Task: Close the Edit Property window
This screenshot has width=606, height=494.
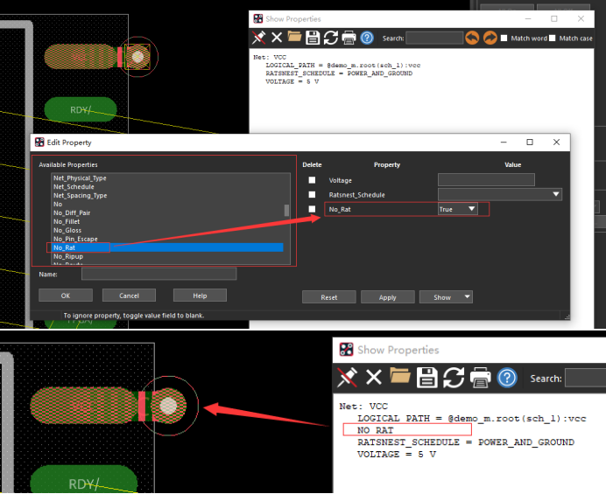Action: 556,142
